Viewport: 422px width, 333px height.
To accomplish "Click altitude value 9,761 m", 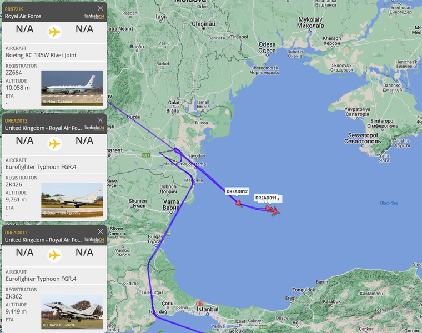I will point(16,200).
